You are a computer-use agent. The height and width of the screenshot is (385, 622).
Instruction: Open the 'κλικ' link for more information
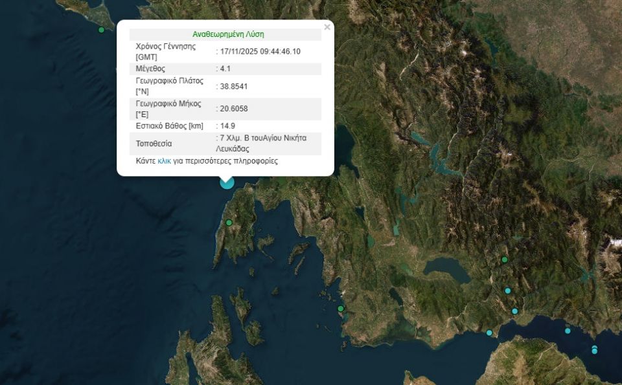[164, 161]
